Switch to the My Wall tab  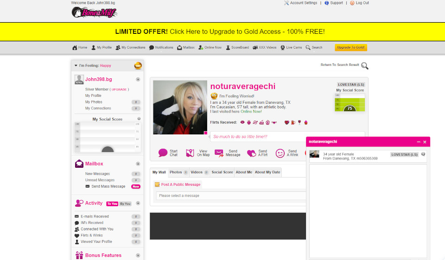tap(159, 172)
